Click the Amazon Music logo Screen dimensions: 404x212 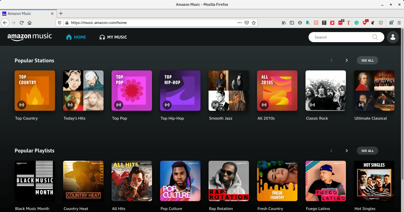point(30,37)
